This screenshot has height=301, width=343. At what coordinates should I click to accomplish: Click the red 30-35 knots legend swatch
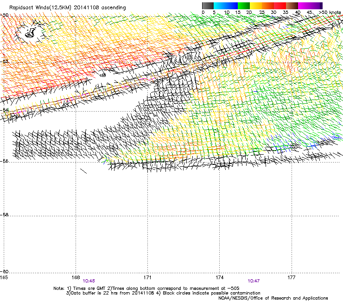click(280, 6)
